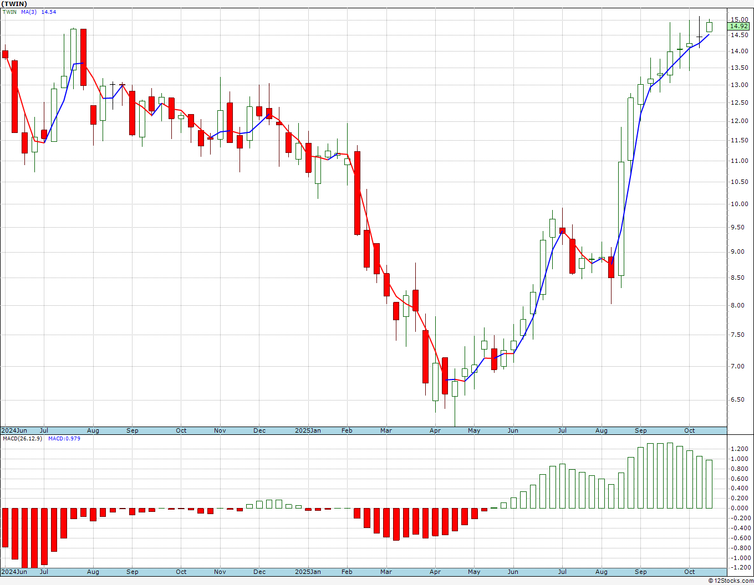Screen dimensions: 754x585
Task: Click the tallest green MACD histogram bar
Action: point(670,475)
